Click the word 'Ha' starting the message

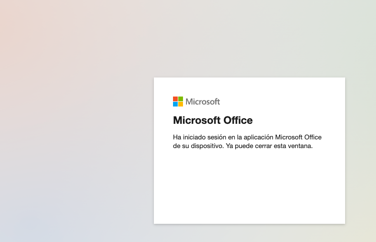pos(177,137)
